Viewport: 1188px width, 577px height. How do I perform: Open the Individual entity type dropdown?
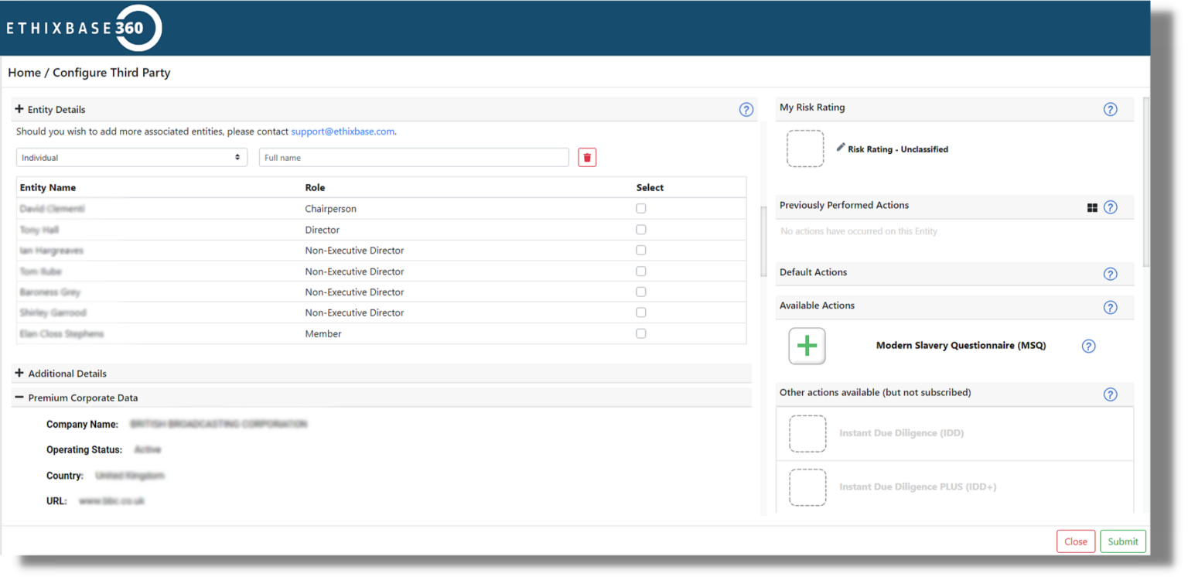[131, 157]
